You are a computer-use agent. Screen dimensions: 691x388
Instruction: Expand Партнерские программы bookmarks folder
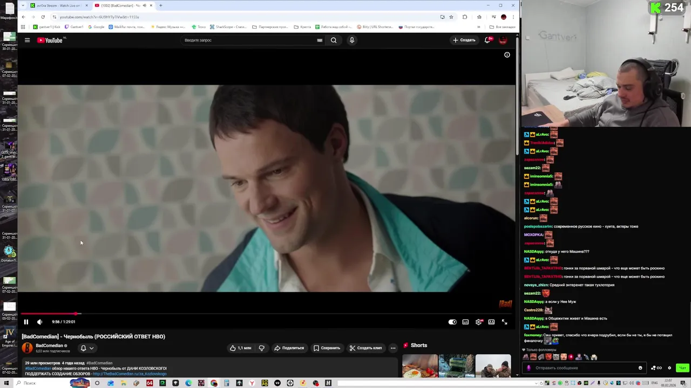click(269, 27)
